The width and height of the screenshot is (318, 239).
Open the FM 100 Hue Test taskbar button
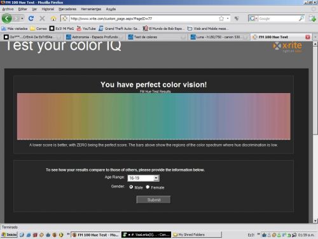click(95, 235)
